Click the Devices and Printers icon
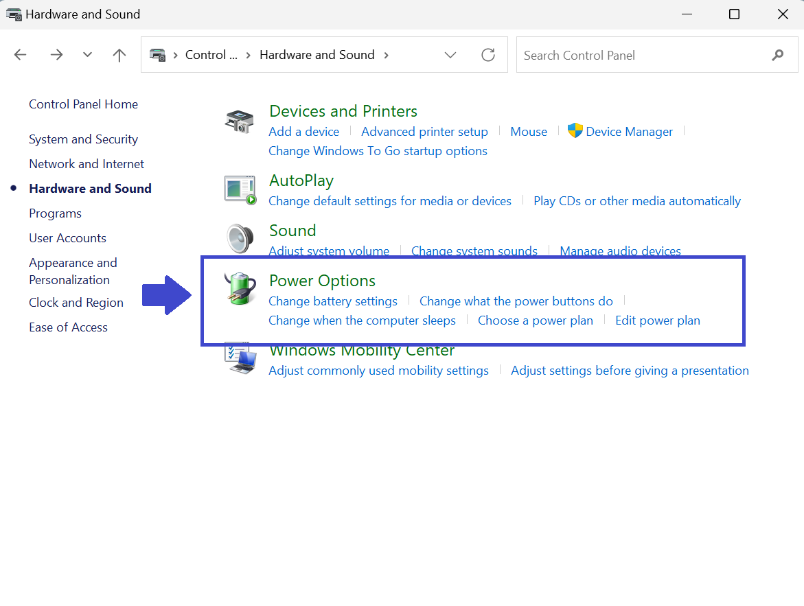804x606 pixels. pos(240,121)
